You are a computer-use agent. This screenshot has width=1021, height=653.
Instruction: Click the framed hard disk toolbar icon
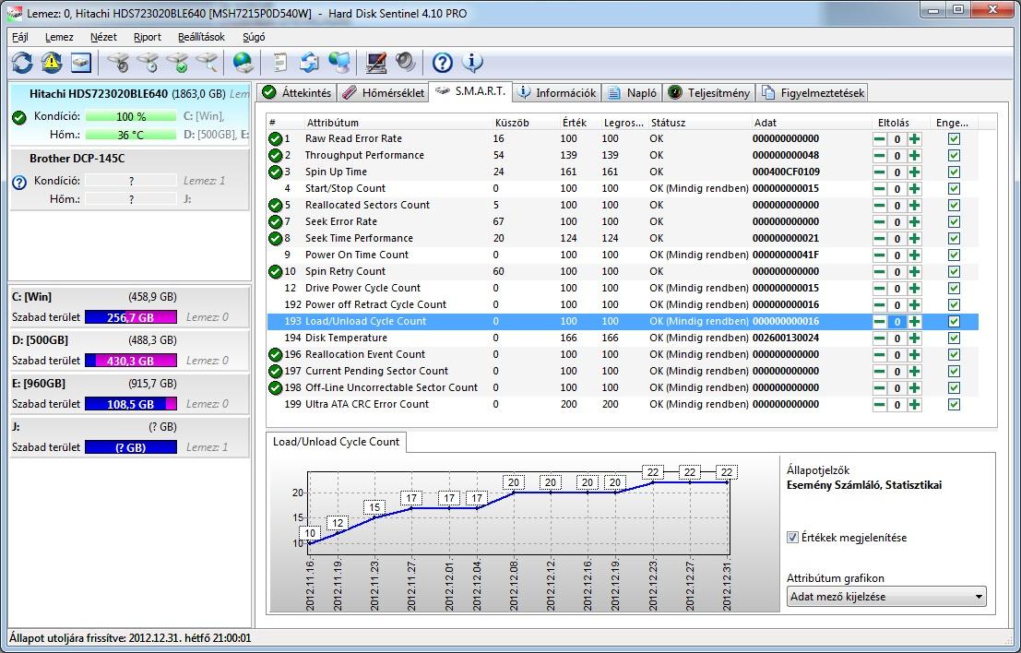(81, 63)
